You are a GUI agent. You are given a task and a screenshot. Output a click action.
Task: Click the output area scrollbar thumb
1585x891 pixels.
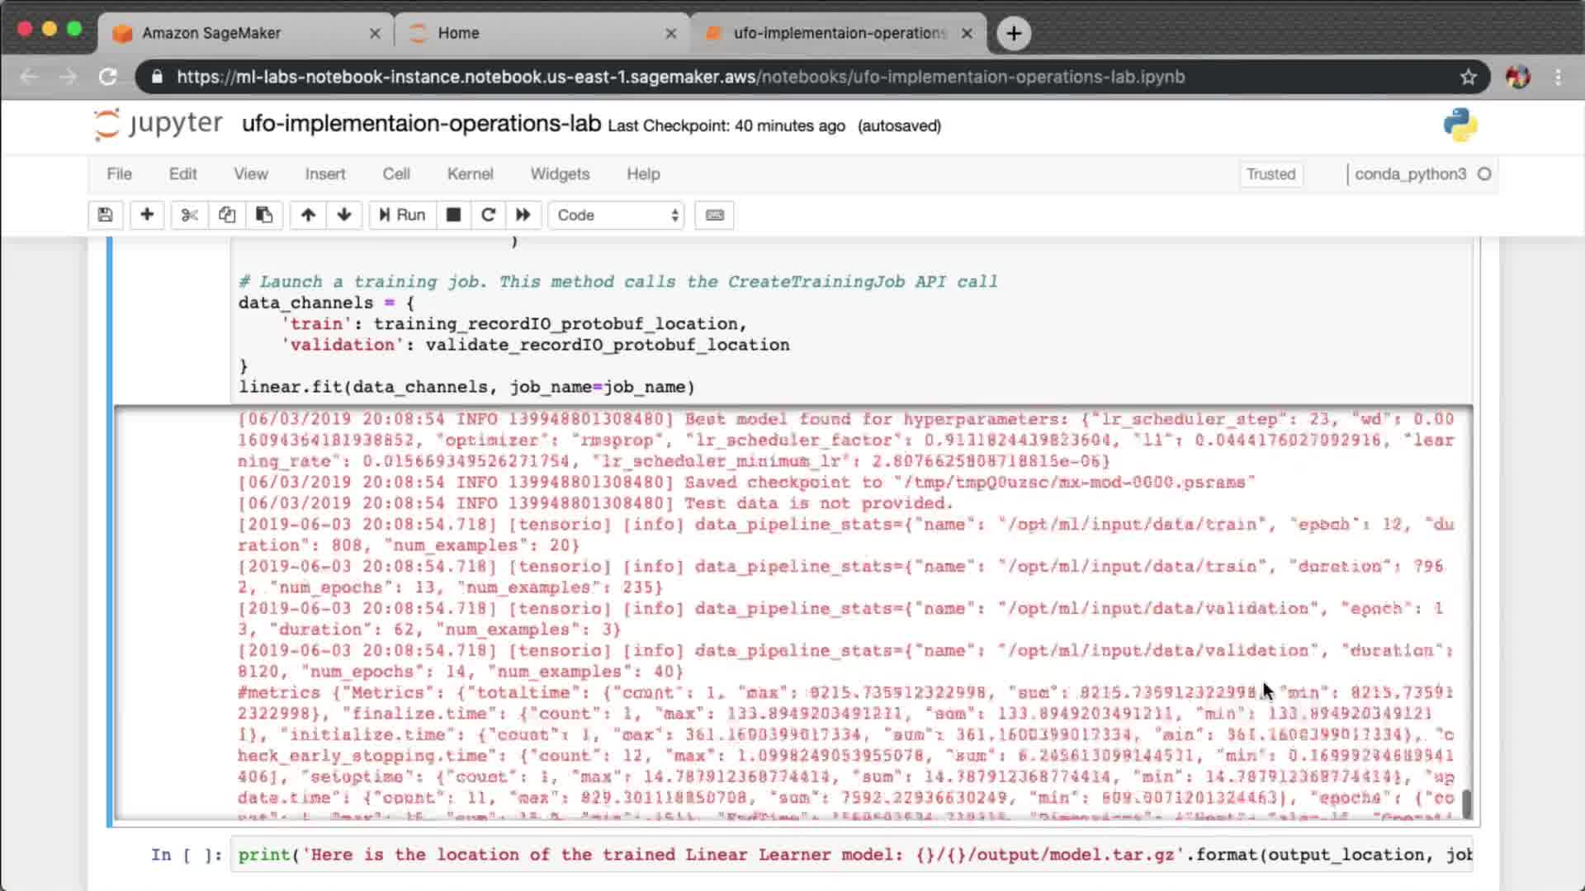(x=1467, y=804)
